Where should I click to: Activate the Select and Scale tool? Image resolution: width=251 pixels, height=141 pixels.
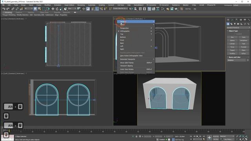click(x=61, y=9)
